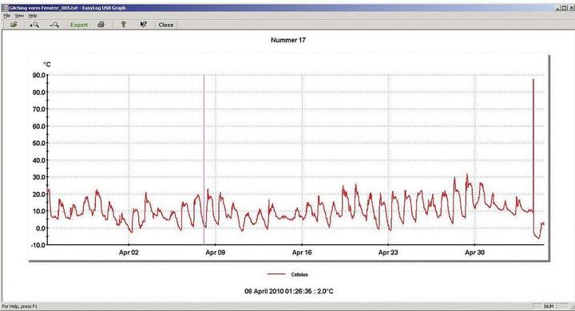Click the purple vertical cursor line in the graph
Screen dimensions: 575x311
coord(204,159)
